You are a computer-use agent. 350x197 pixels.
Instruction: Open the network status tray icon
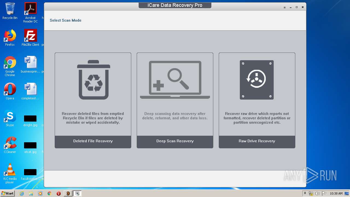coord(311,193)
